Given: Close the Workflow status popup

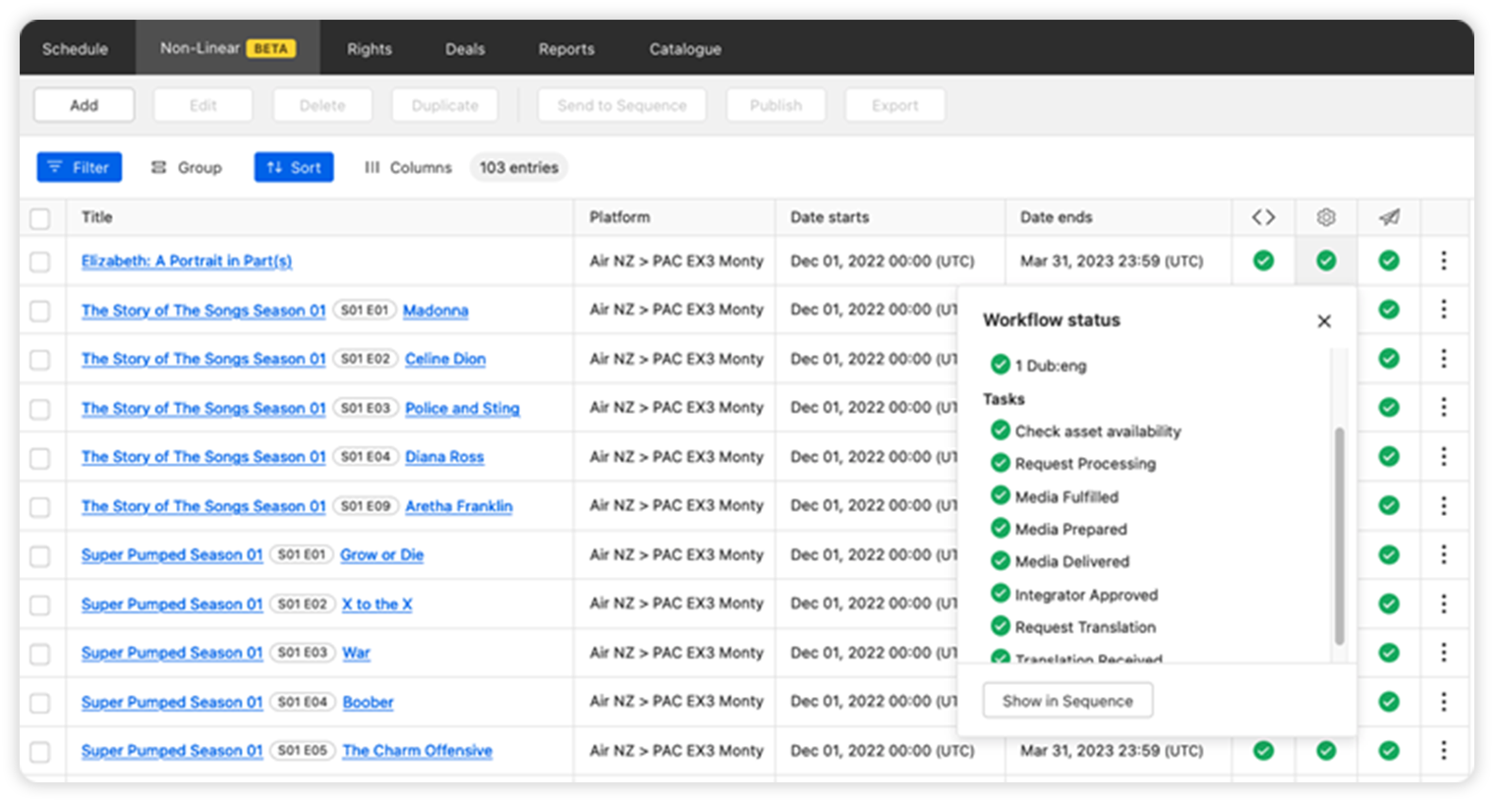Looking at the screenshot, I should (1324, 321).
